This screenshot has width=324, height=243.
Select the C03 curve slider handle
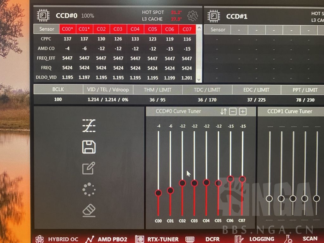point(194,183)
